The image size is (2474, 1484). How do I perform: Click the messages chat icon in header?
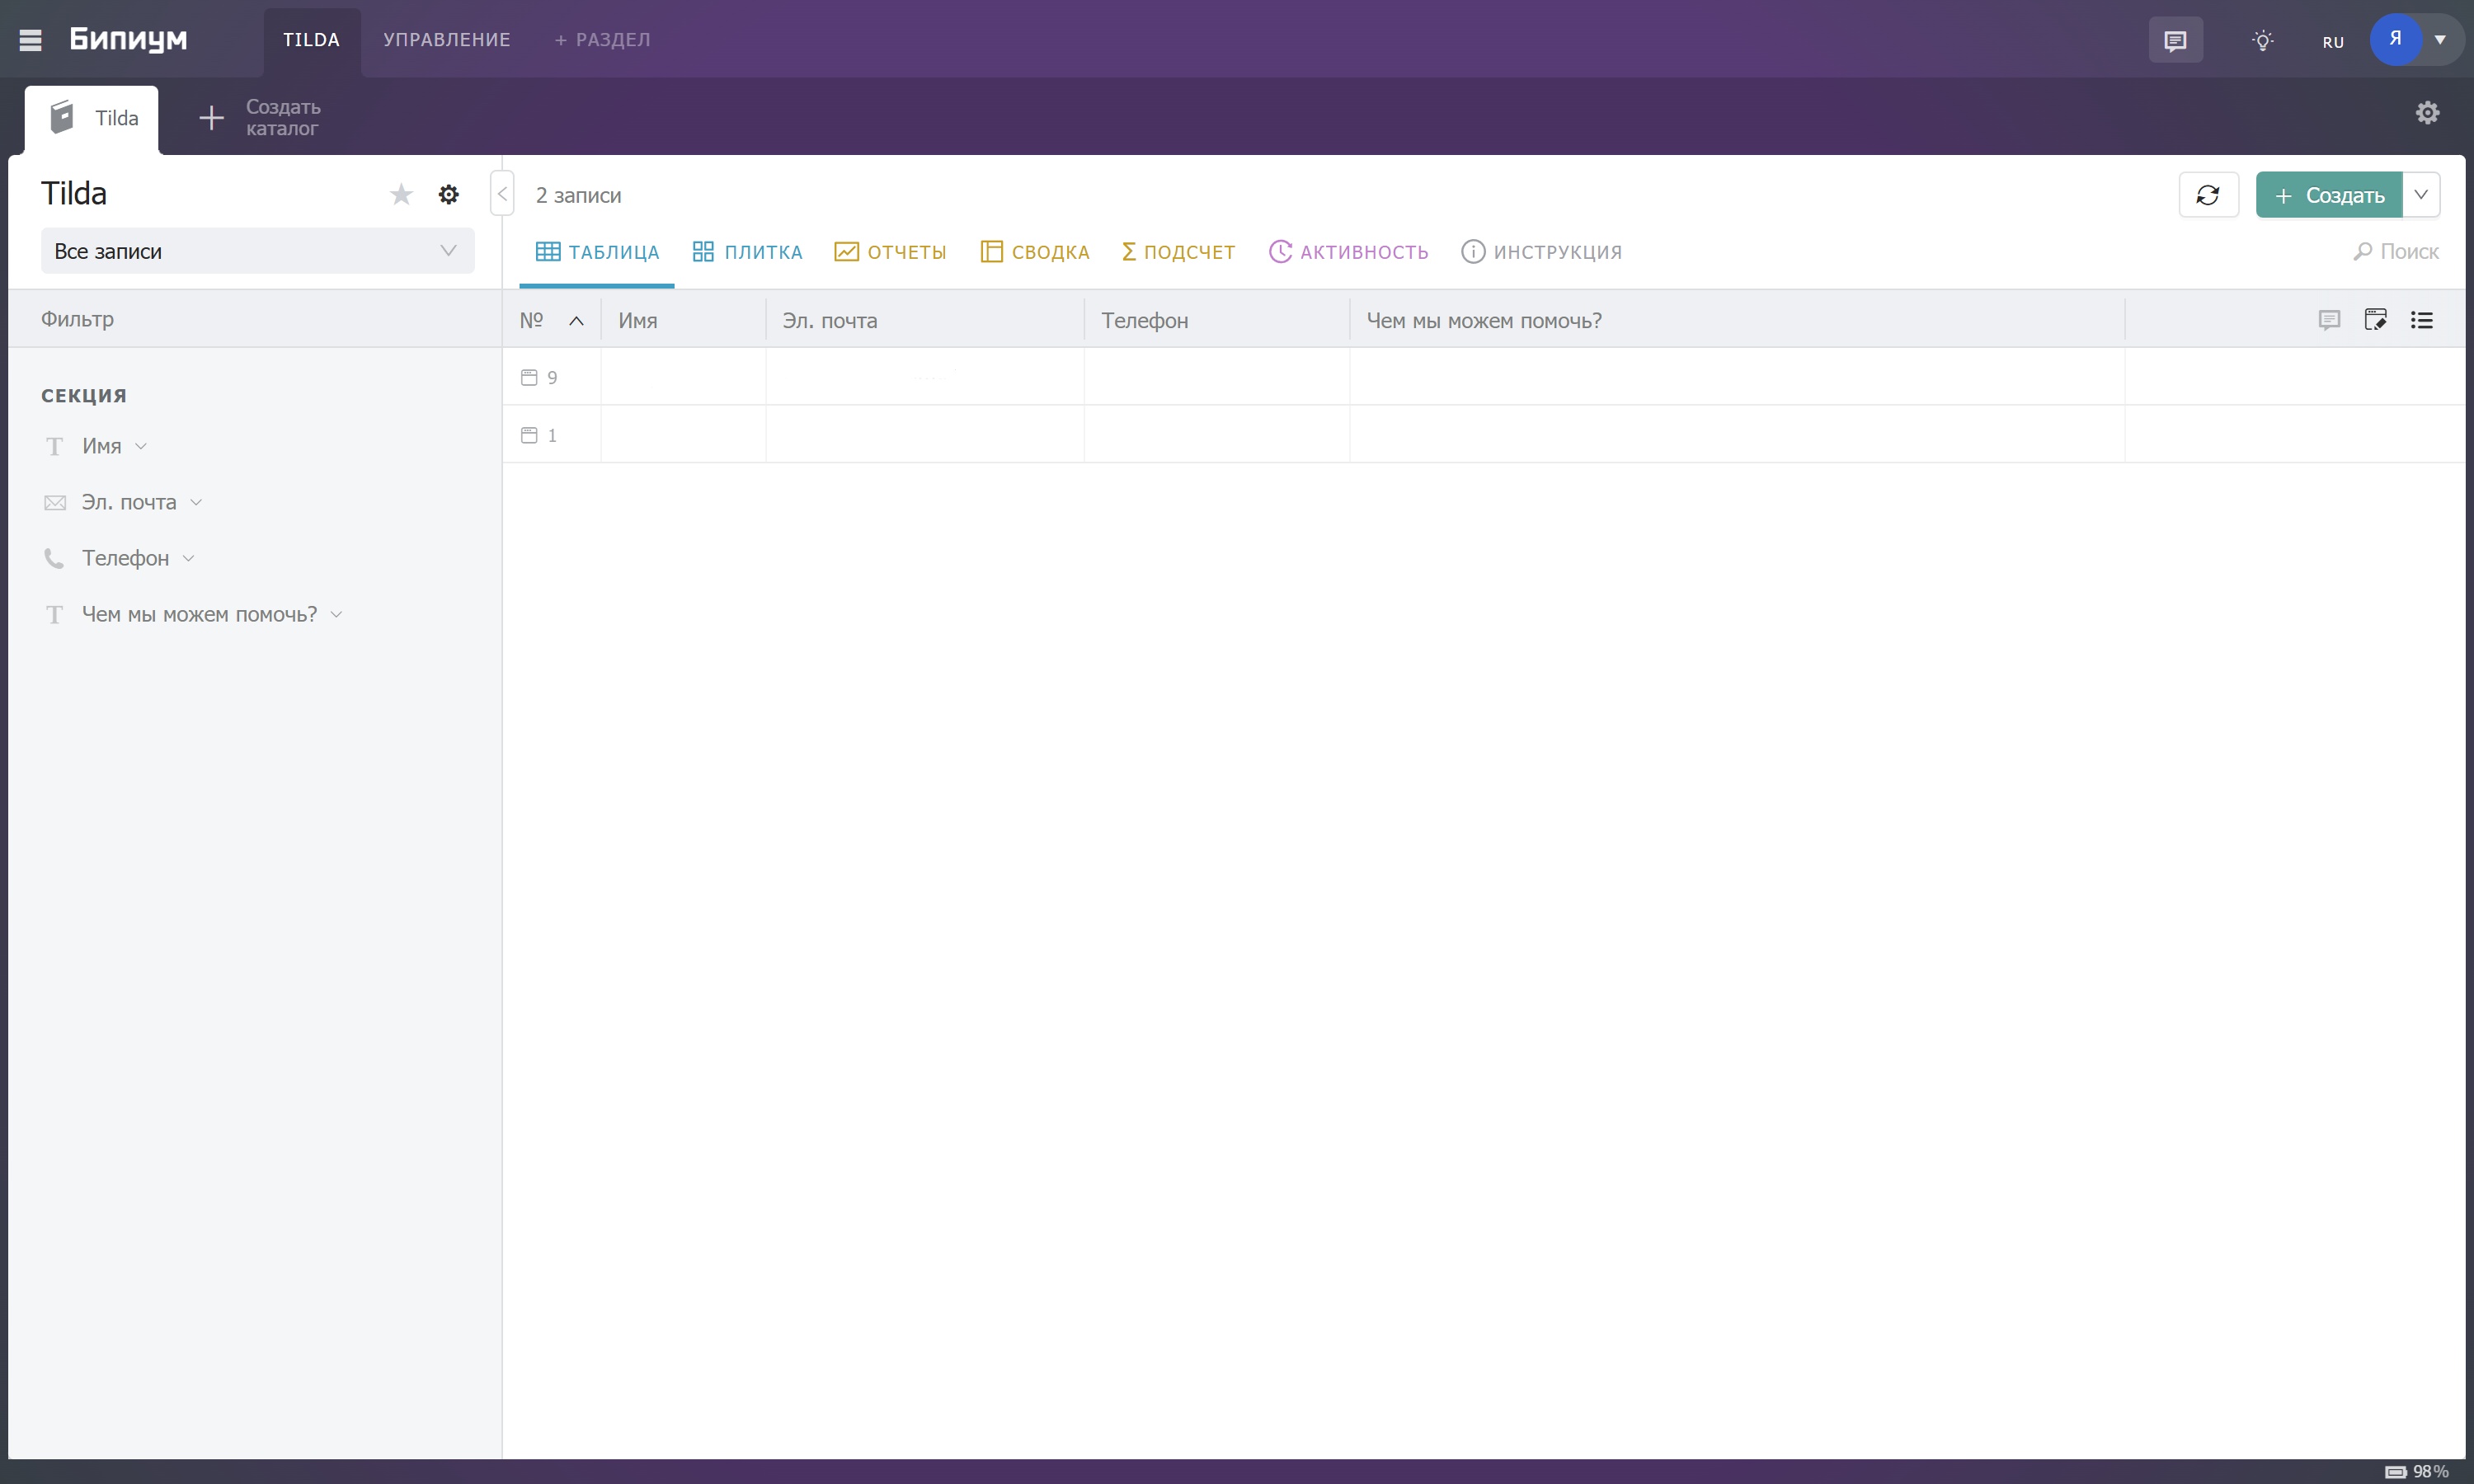(x=2175, y=41)
